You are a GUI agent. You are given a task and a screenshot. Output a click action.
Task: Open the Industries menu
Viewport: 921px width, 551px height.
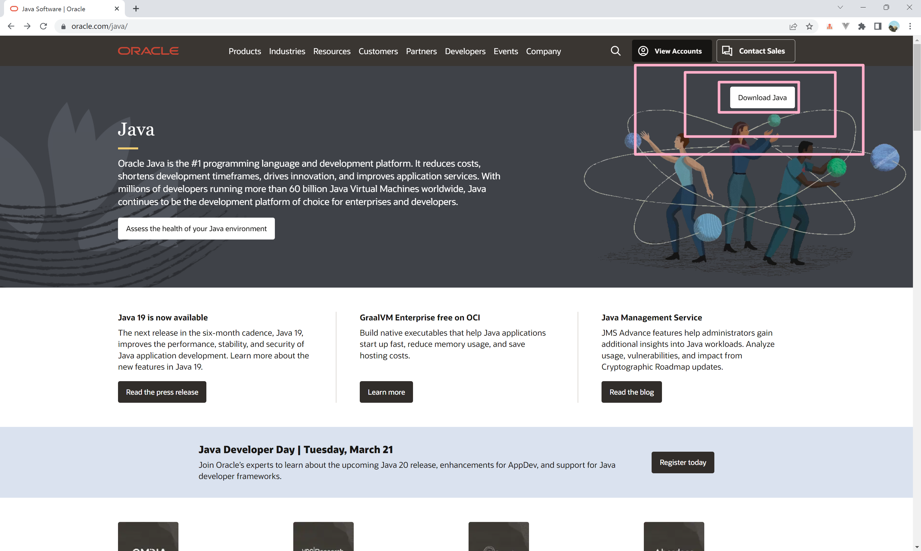pos(287,51)
